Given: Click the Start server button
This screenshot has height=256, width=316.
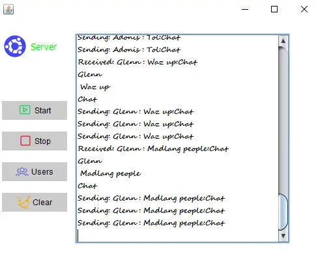Looking at the screenshot, I should pyautogui.click(x=35, y=110).
